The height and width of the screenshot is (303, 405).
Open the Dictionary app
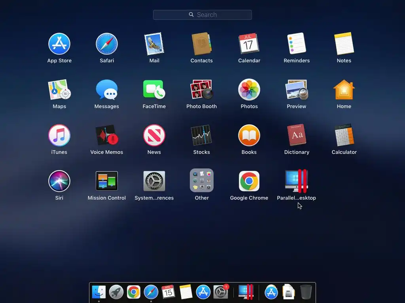click(297, 135)
